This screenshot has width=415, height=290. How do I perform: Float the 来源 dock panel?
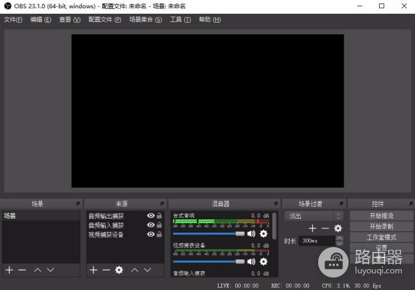coord(162,203)
